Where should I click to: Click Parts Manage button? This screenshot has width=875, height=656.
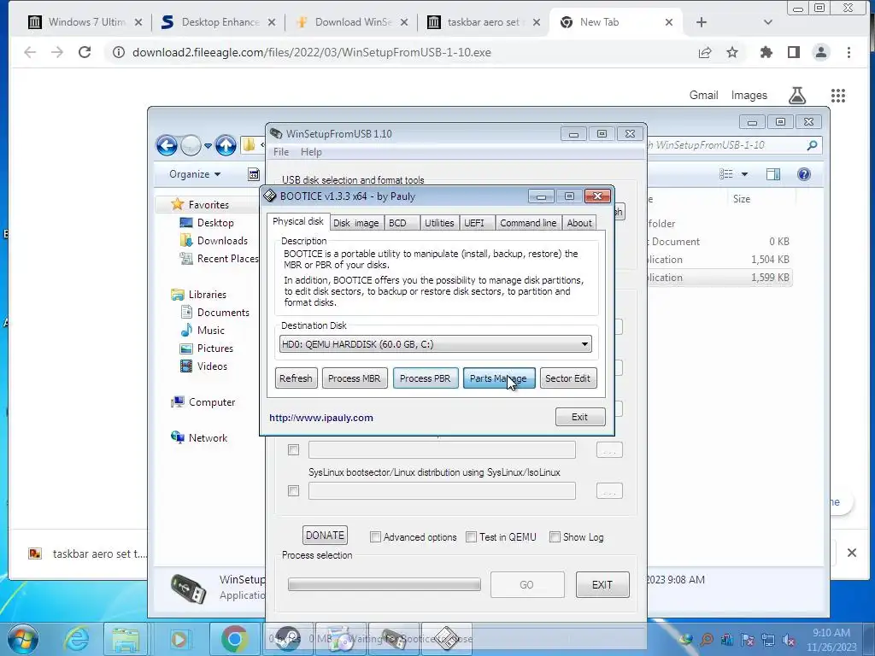pyautogui.click(x=499, y=378)
